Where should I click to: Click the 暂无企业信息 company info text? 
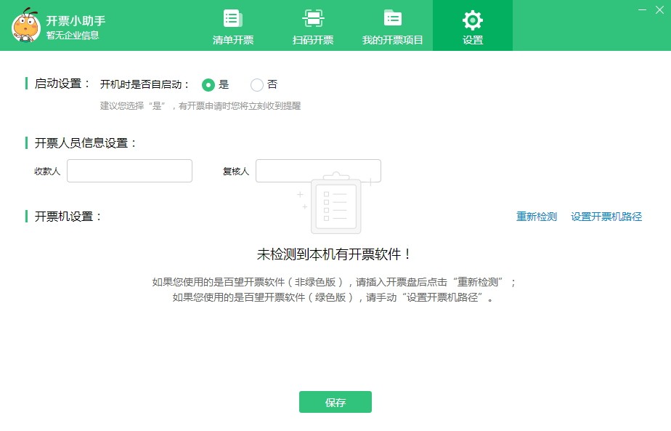point(73,35)
